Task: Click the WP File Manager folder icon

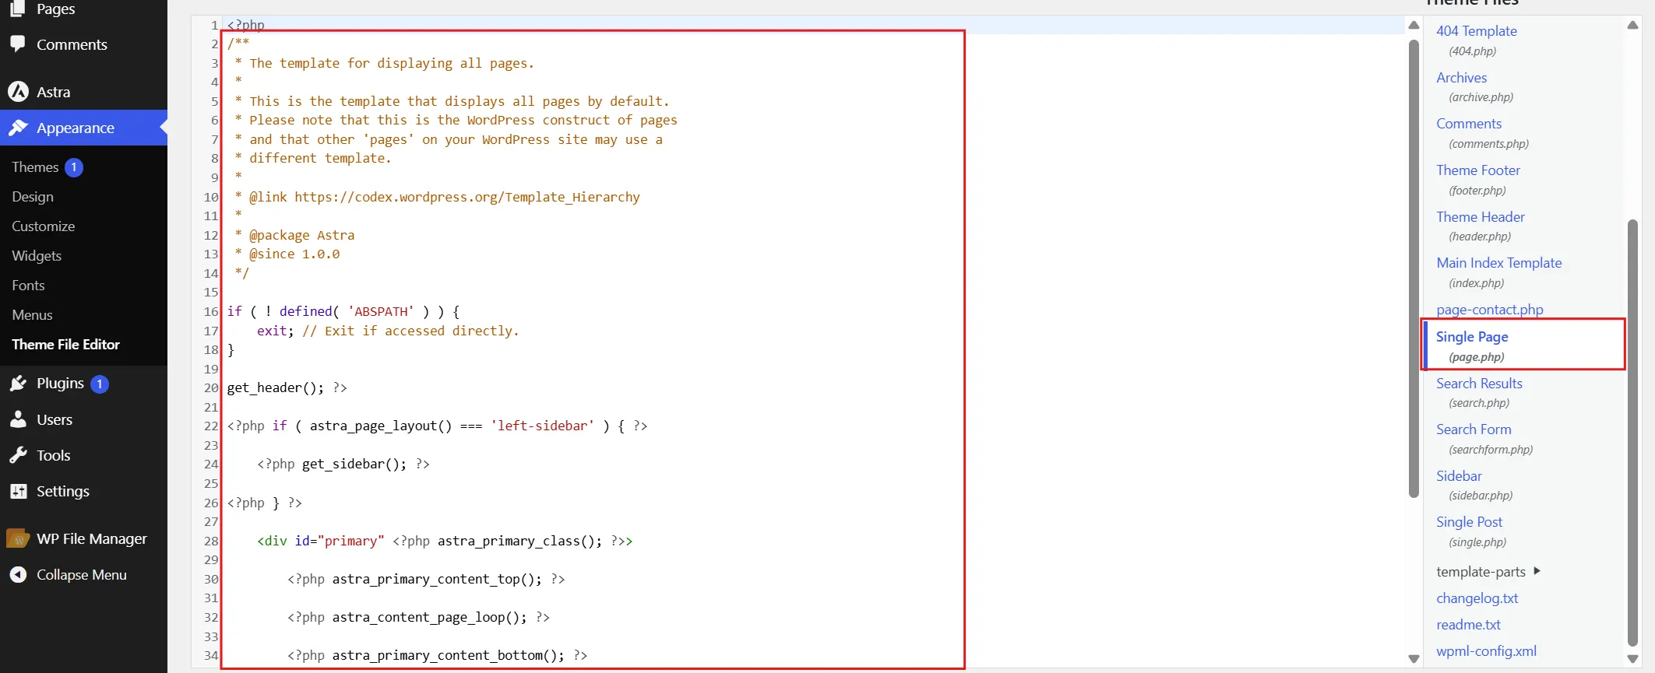Action: [18, 538]
